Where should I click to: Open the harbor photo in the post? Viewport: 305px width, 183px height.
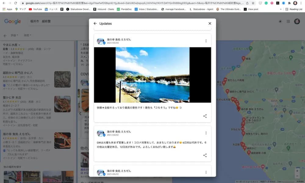pyautogui.click(x=152, y=75)
